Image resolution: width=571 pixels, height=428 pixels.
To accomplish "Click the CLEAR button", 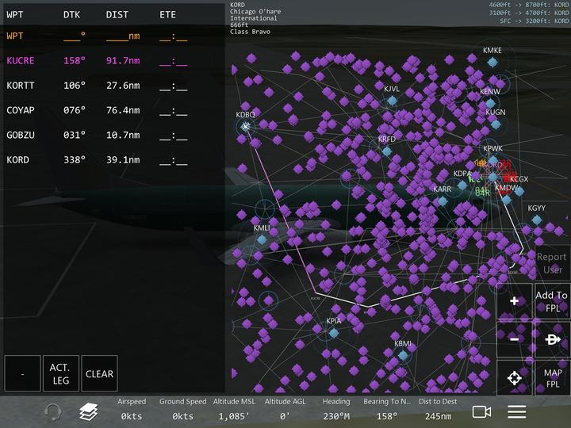I will (x=99, y=373).
